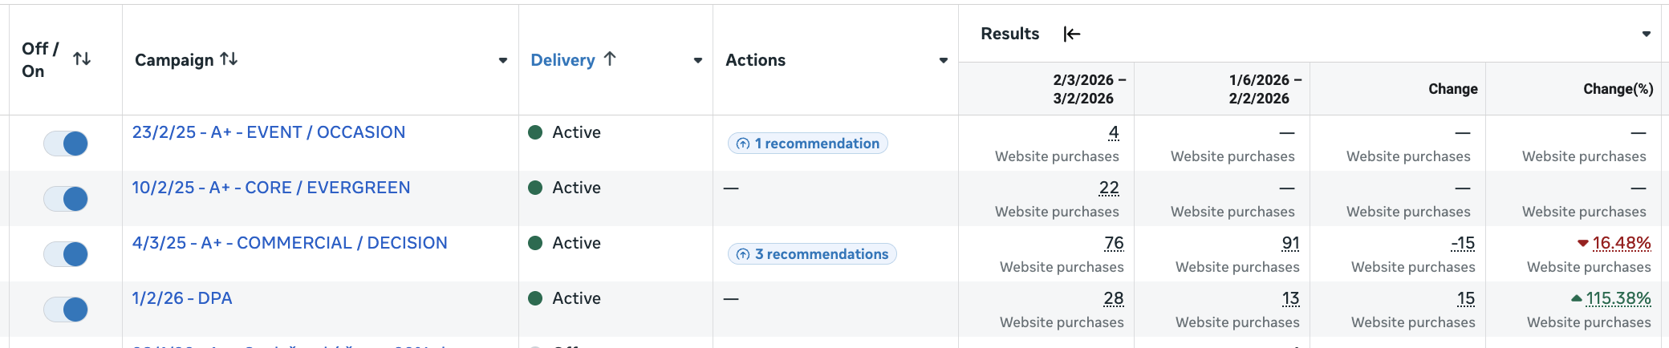1669x348 pixels.
Task: Click the 3 recommendations arrow icon
Action: 743,254
